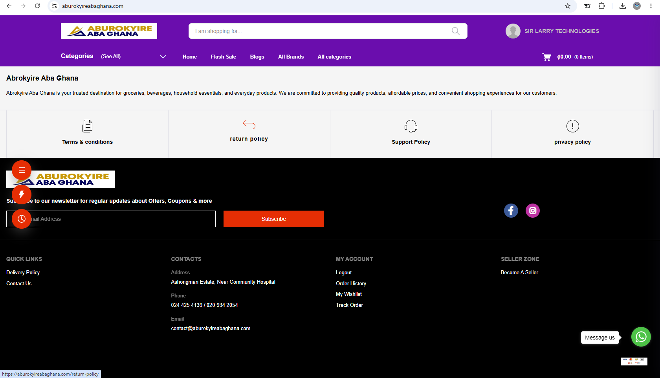Click the contact@aburokyireabaghana.com email address
The image size is (660, 378).
coord(211,328)
